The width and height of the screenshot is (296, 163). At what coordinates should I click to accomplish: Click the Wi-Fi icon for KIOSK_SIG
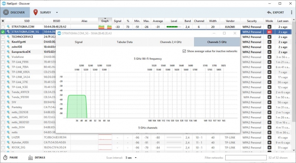pos(8,147)
